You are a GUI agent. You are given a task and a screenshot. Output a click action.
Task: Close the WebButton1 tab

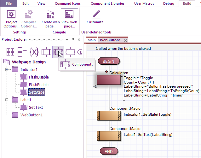tap(125, 40)
